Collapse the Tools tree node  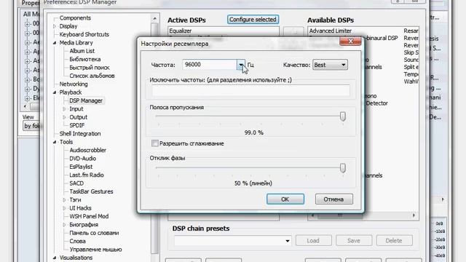(x=55, y=142)
